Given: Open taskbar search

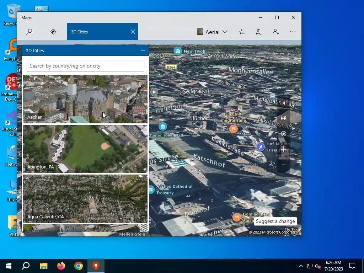Looking at the screenshot, I should click(x=26, y=266).
